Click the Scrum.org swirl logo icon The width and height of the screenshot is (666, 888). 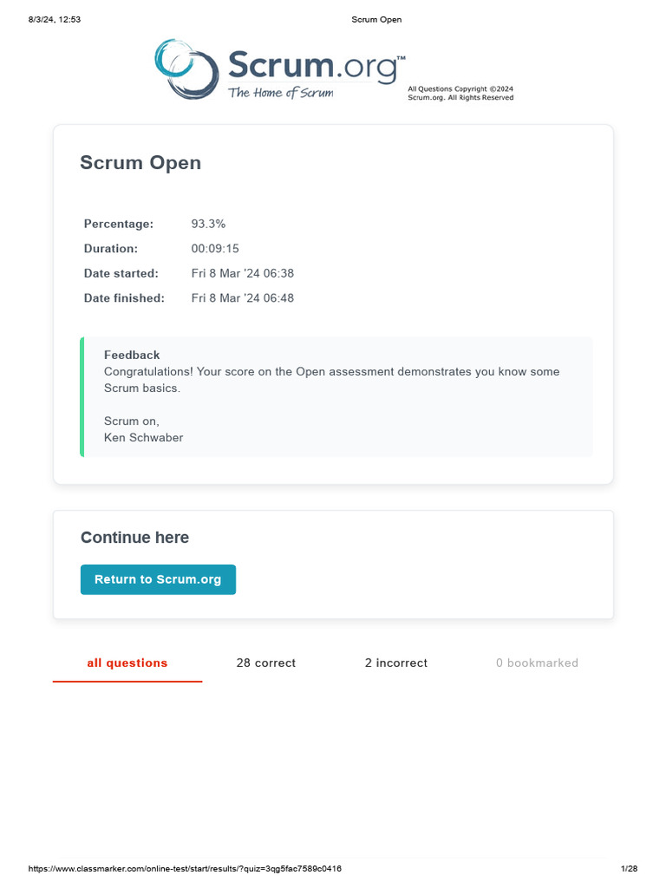coord(186,68)
